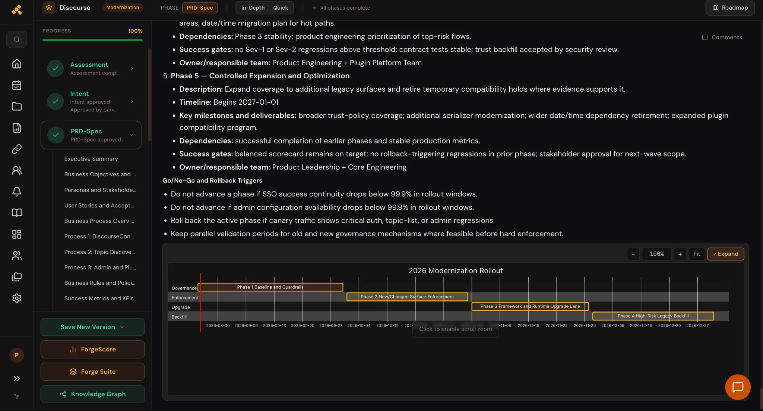
Task: Open the search icon in the sidebar
Action: coord(17,39)
